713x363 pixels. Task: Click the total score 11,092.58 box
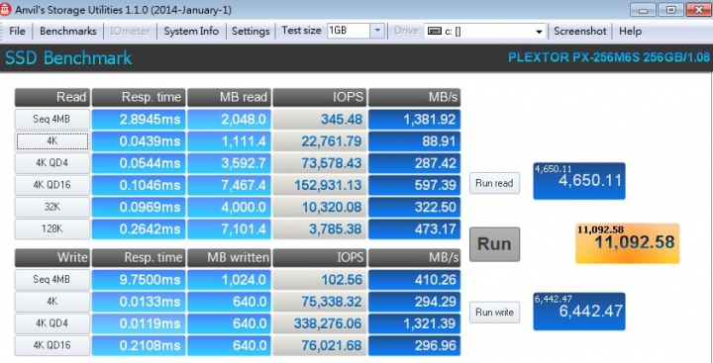[x=627, y=243]
